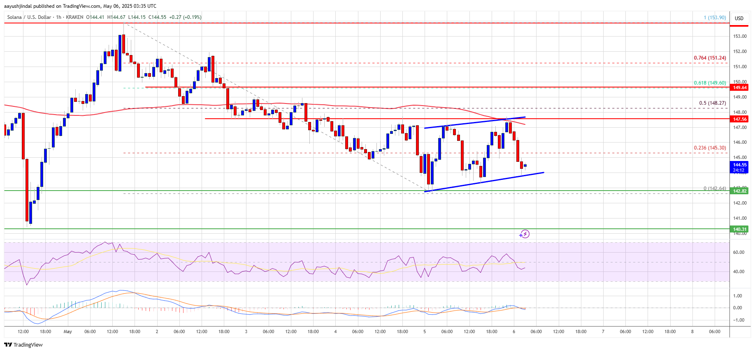Select the Fibonacci label 0.5 (148.27)
The image size is (755, 352).
pyautogui.click(x=713, y=103)
